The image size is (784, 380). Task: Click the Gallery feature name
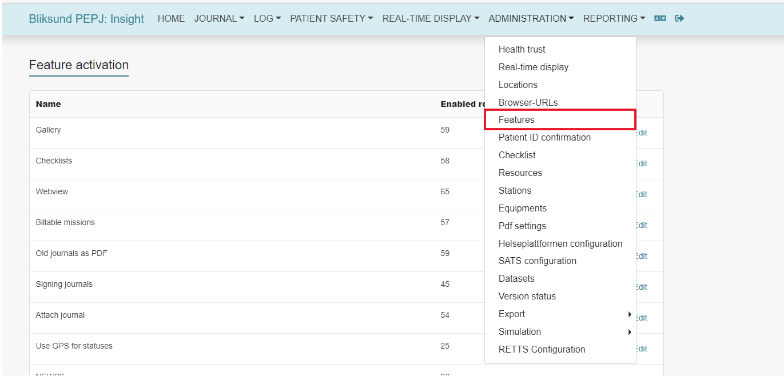pyautogui.click(x=48, y=130)
